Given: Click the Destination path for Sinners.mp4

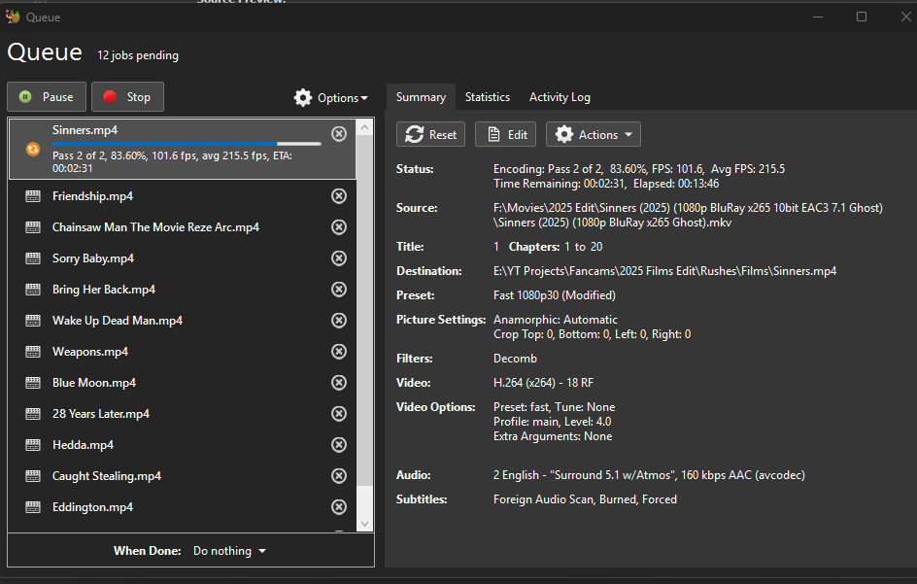Looking at the screenshot, I should [665, 271].
